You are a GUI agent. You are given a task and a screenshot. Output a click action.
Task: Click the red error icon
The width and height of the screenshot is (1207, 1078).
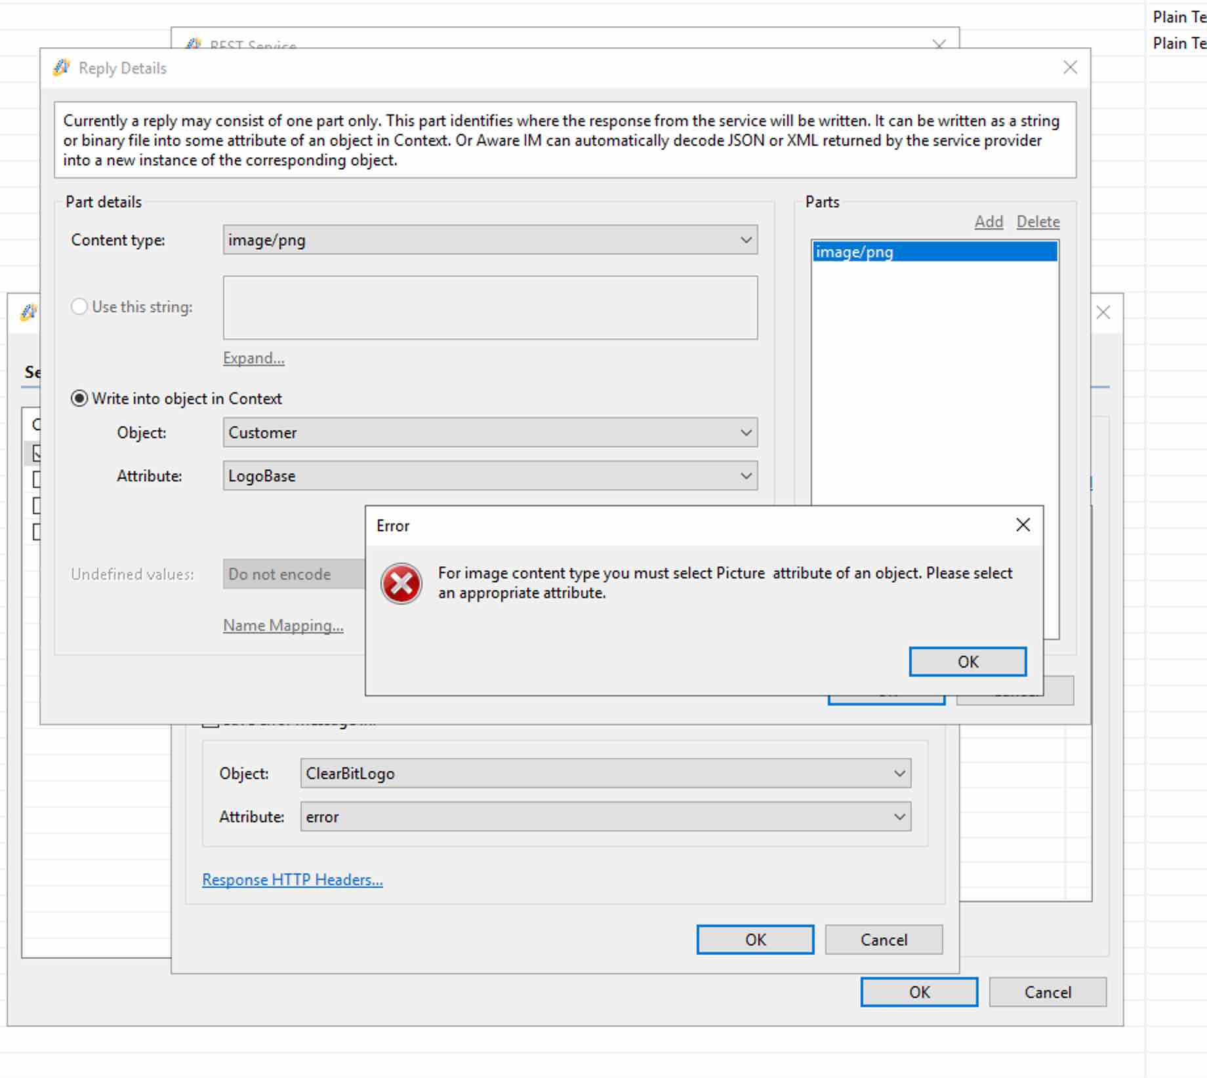(401, 583)
